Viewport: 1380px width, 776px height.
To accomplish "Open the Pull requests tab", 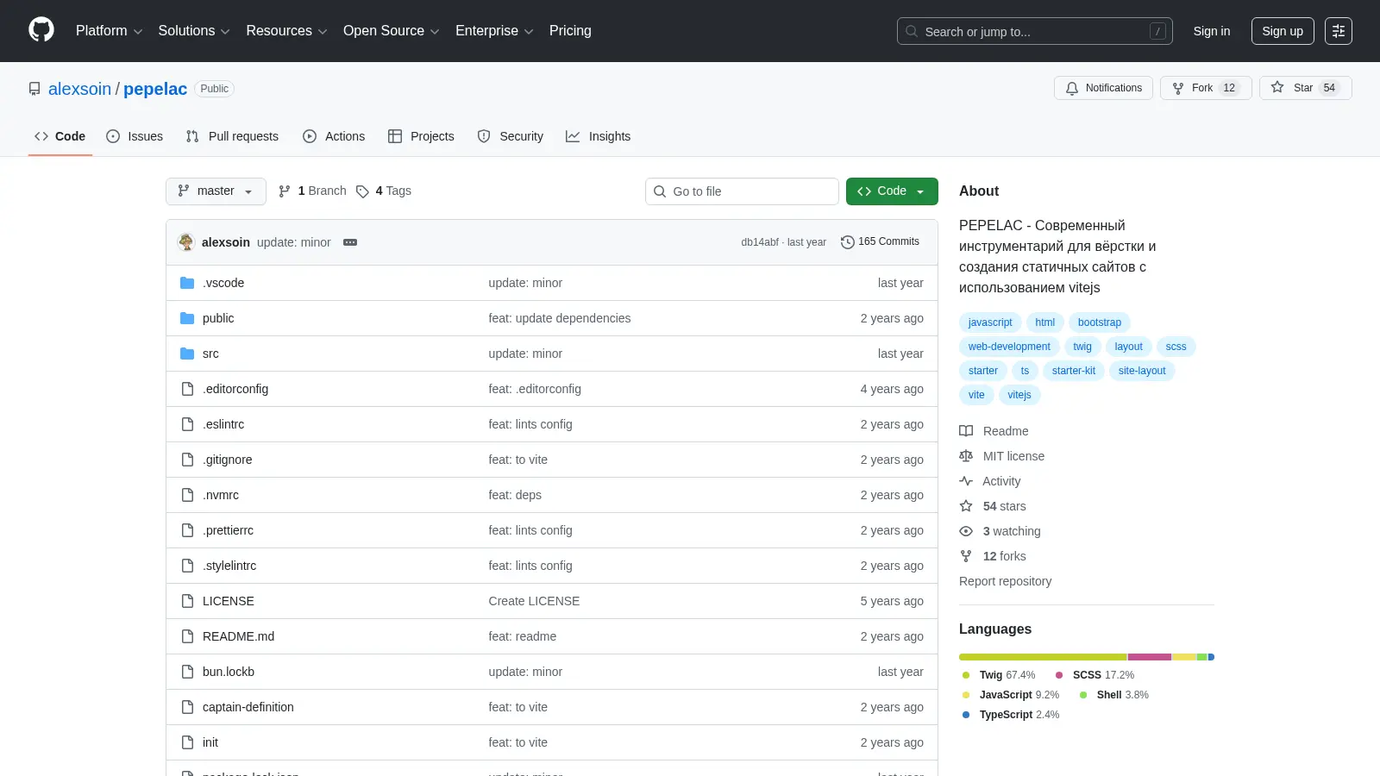I will 232,136.
